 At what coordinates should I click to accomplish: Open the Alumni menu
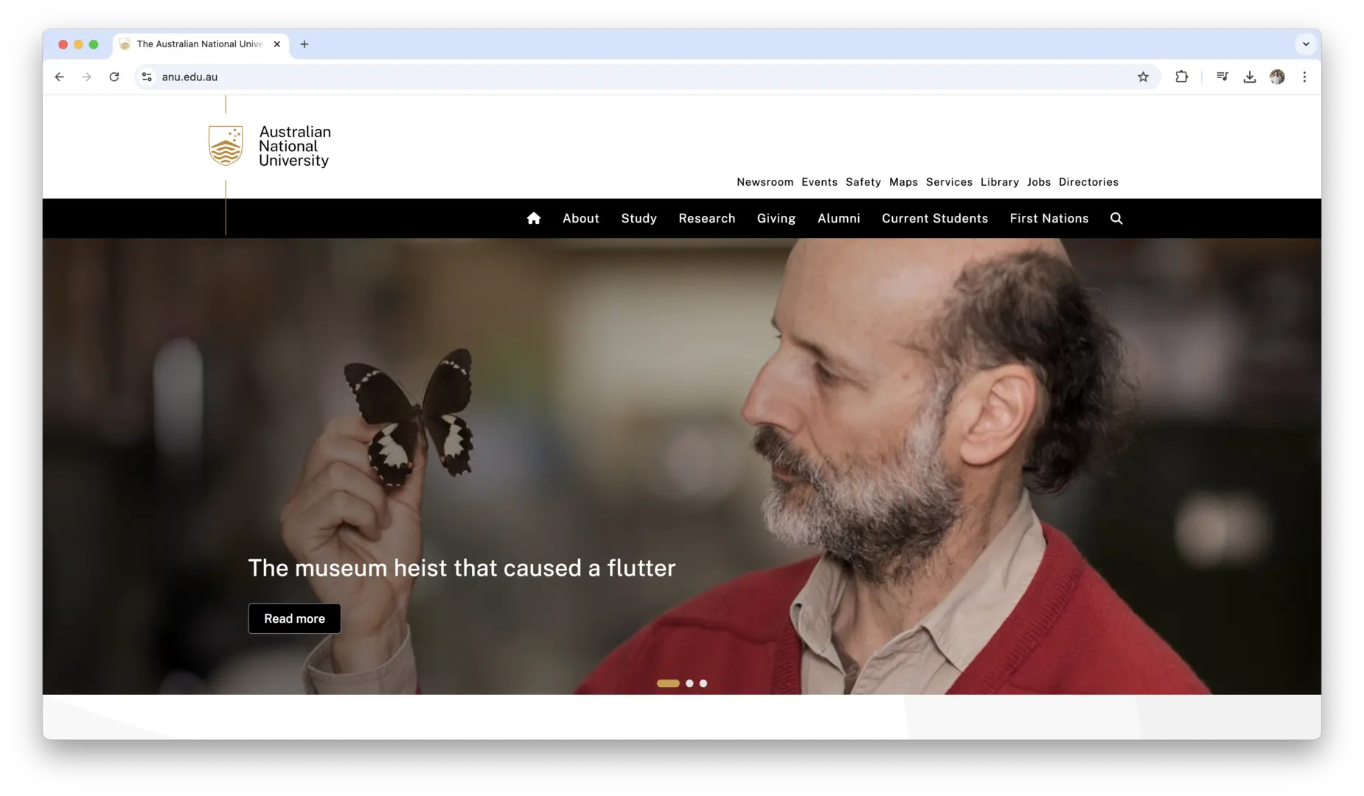(839, 218)
